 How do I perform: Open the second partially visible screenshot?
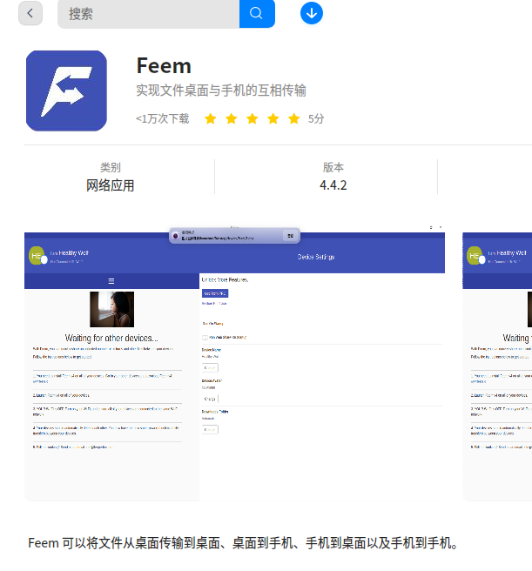pos(497,364)
